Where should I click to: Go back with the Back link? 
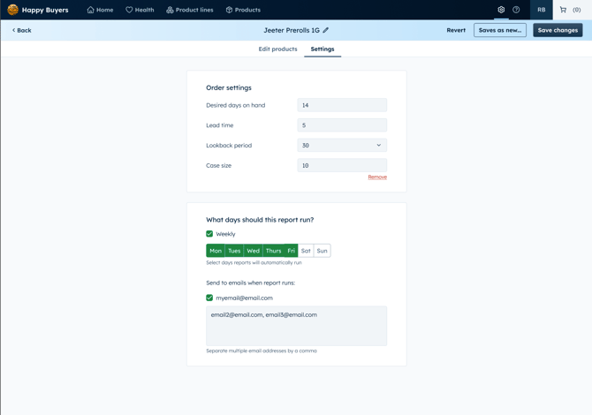coord(21,30)
